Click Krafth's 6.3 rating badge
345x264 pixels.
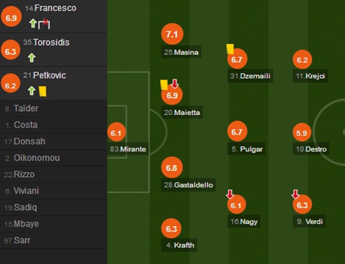tap(171, 229)
